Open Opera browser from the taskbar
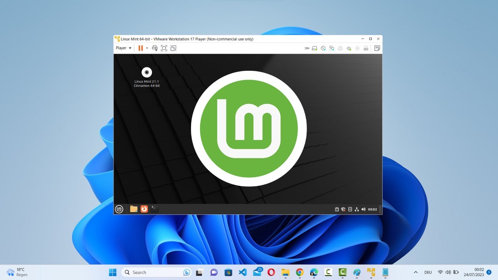Viewport: 498px width, 280px height. [x=271, y=272]
